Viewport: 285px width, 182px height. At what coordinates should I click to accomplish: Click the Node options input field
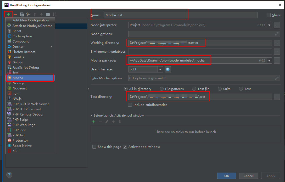coord(204,34)
